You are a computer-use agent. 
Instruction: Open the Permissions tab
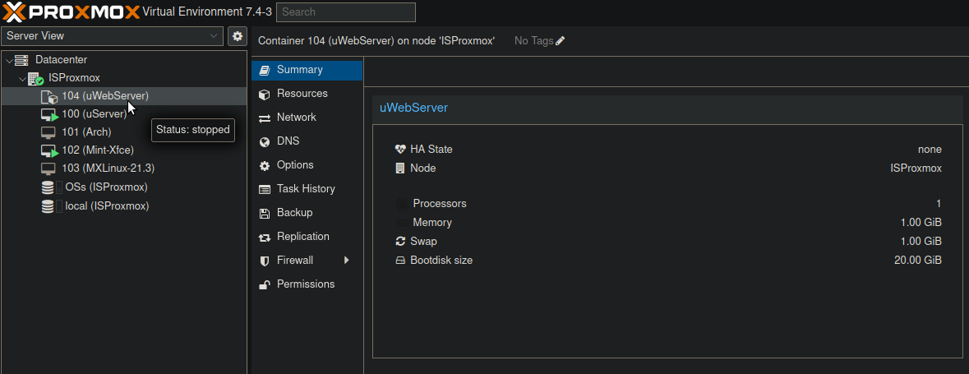[307, 284]
